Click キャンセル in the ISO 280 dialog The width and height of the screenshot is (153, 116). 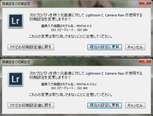pyautogui.click(x=135, y=47)
